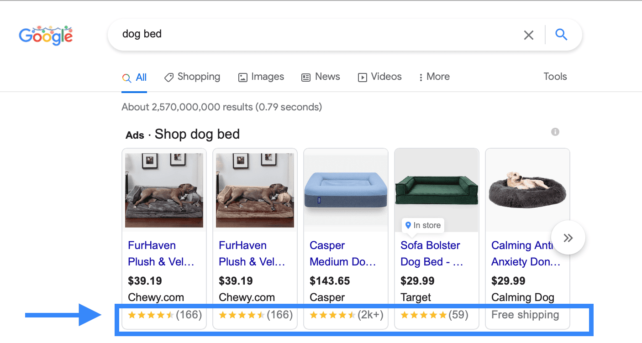
Task: Click the News tab icon
Action: [x=305, y=77]
